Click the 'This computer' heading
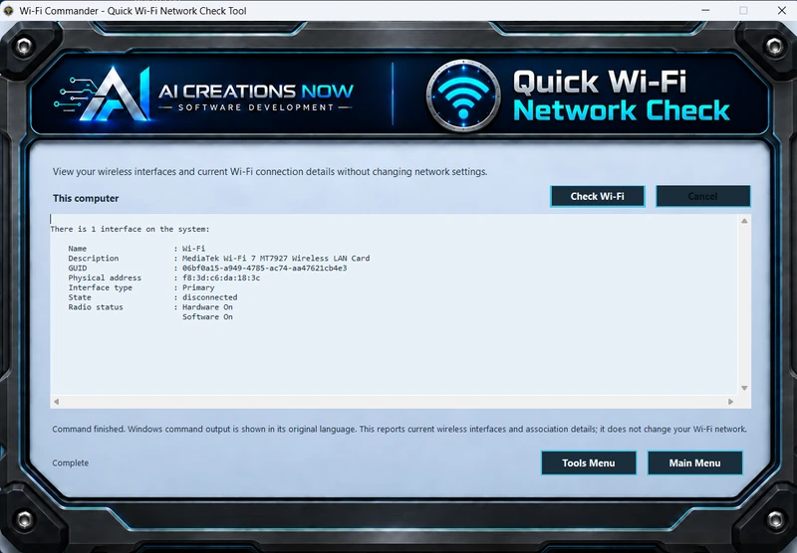Viewport: 797px width, 553px height. 86,198
